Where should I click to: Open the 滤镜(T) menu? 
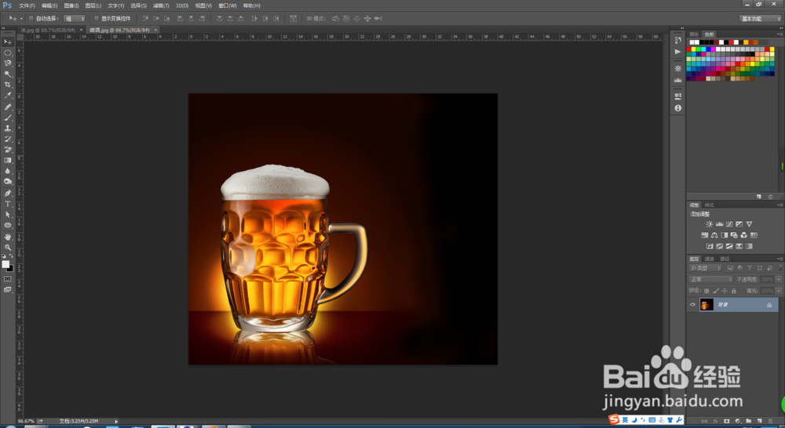(x=161, y=5)
